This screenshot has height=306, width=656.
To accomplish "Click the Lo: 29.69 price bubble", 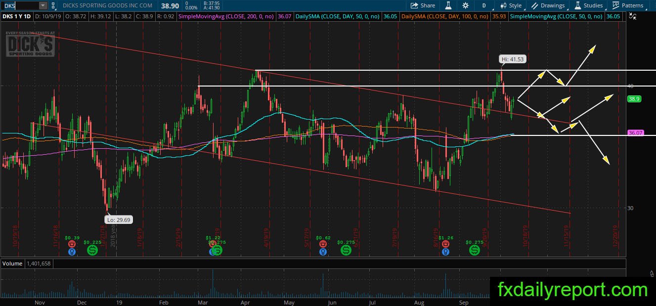I will tap(118, 219).
